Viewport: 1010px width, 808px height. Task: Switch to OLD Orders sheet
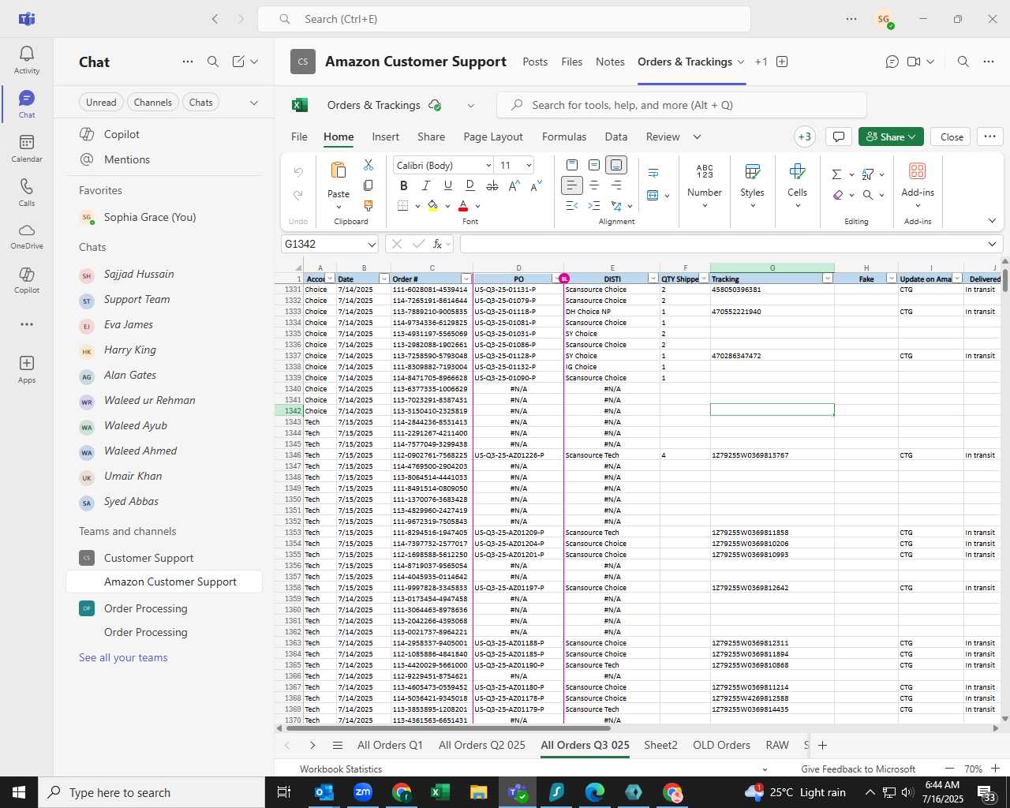click(x=721, y=745)
